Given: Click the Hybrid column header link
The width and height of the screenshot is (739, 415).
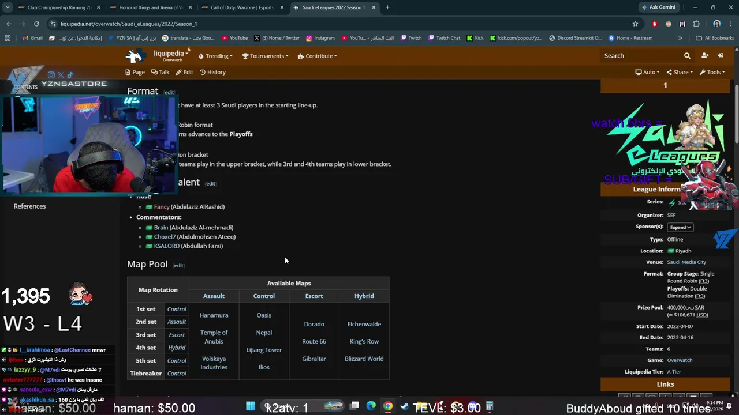Looking at the screenshot, I should [364, 296].
